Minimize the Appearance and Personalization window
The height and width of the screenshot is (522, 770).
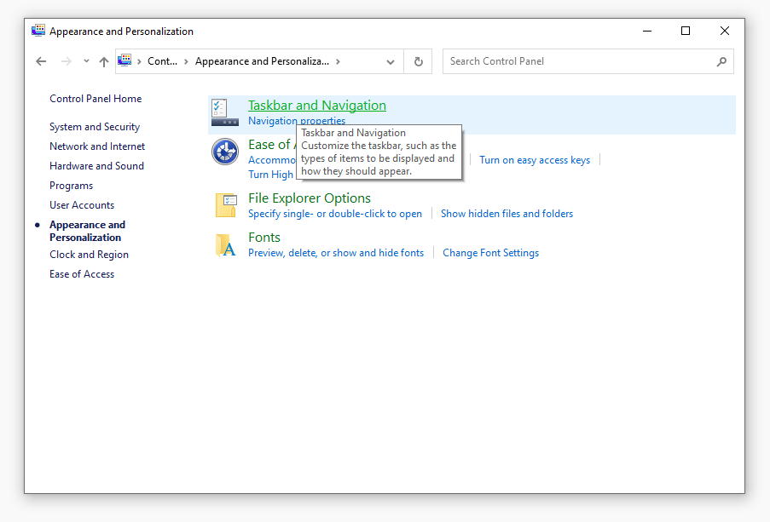[647, 31]
